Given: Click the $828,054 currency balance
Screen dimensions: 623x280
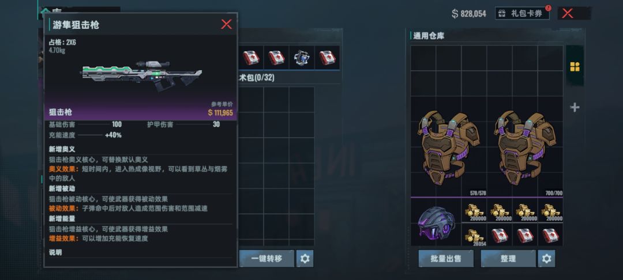Looking at the screenshot, I should (x=469, y=14).
